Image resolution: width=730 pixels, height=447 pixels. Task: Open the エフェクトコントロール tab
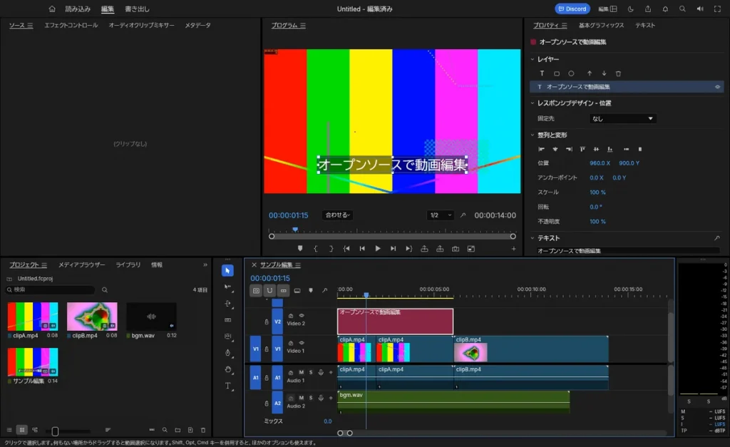71,25
